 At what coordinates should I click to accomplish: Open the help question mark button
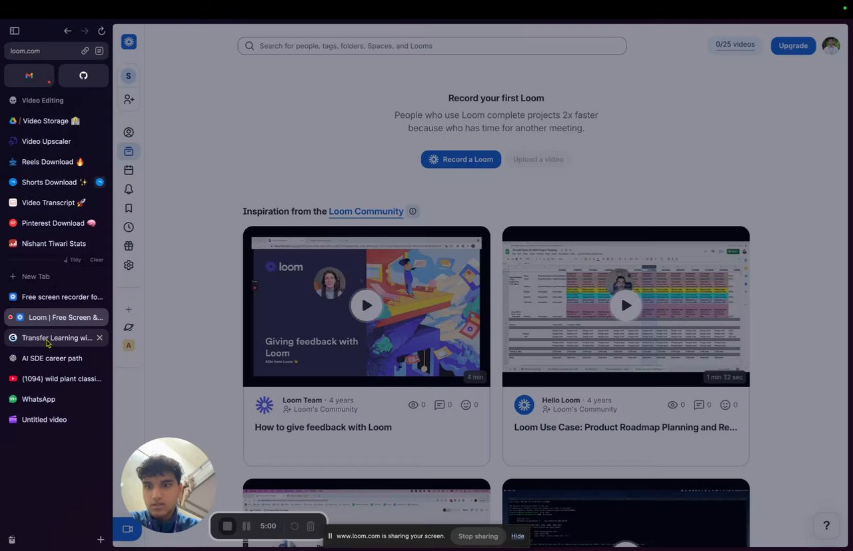[826, 526]
